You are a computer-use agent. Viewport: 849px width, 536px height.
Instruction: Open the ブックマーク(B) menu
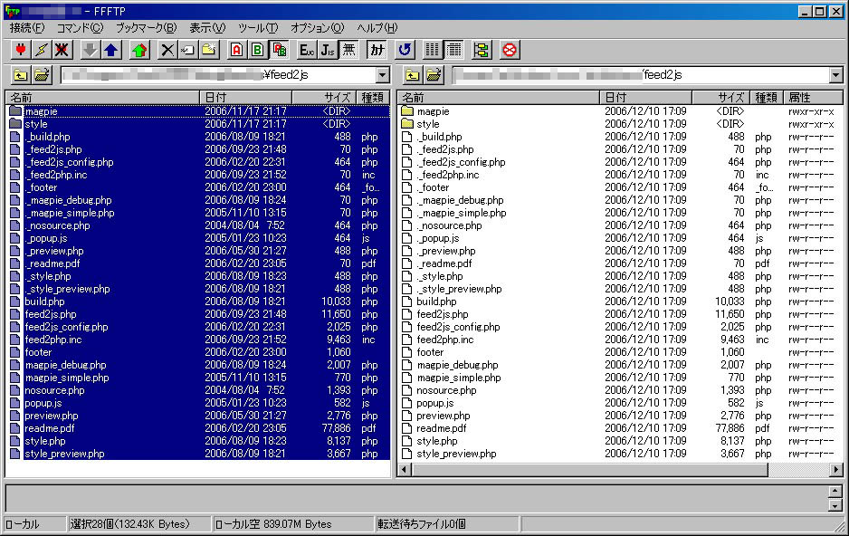[x=147, y=27]
